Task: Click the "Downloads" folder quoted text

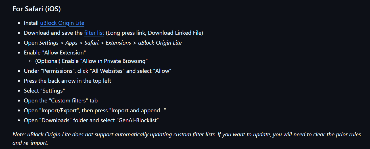Action: click(x=56, y=120)
